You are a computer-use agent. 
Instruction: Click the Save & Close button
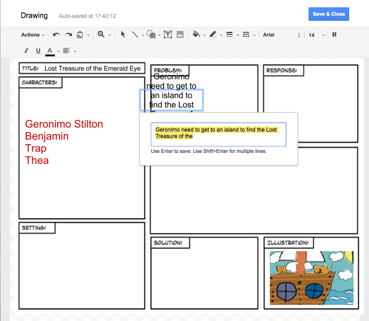point(328,14)
